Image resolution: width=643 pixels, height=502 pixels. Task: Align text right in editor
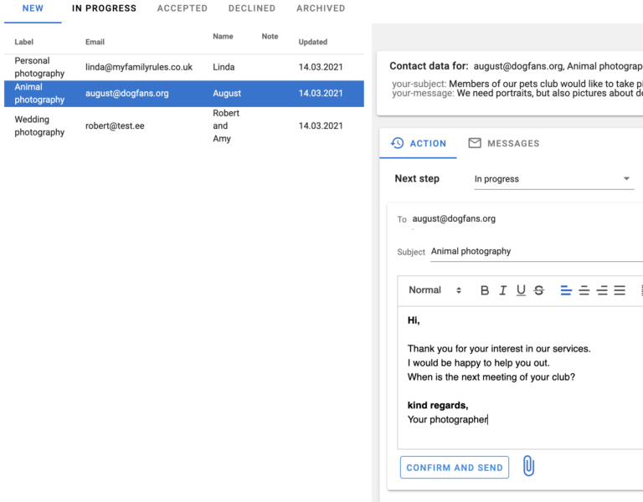(x=602, y=290)
